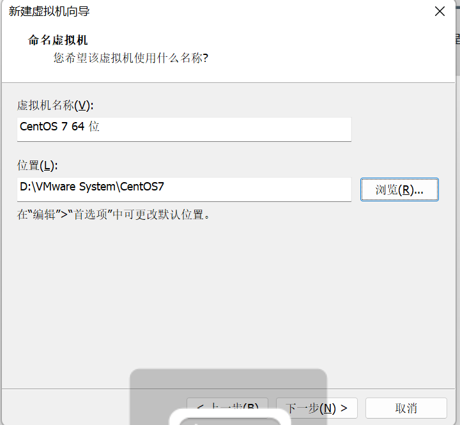The height and width of the screenshot is (425, 460).
Task: Go back with the partly covered 上一步(B) button
Action: (x=227, y=407)
